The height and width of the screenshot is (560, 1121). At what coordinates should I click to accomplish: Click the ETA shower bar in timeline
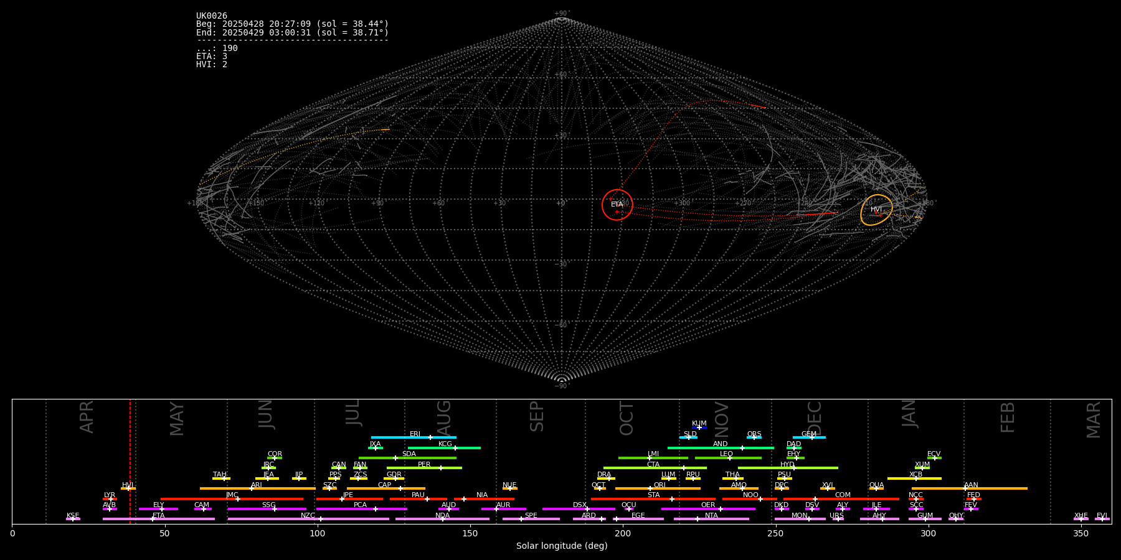159,519
